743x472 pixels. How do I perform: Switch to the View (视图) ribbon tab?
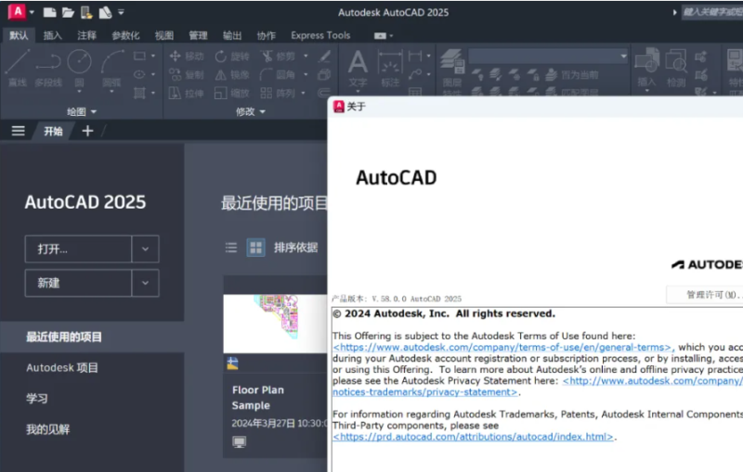click(x=164, y=35)
